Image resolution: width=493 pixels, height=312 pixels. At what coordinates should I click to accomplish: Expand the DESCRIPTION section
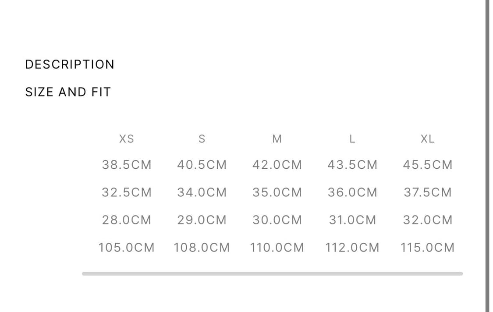70,64
